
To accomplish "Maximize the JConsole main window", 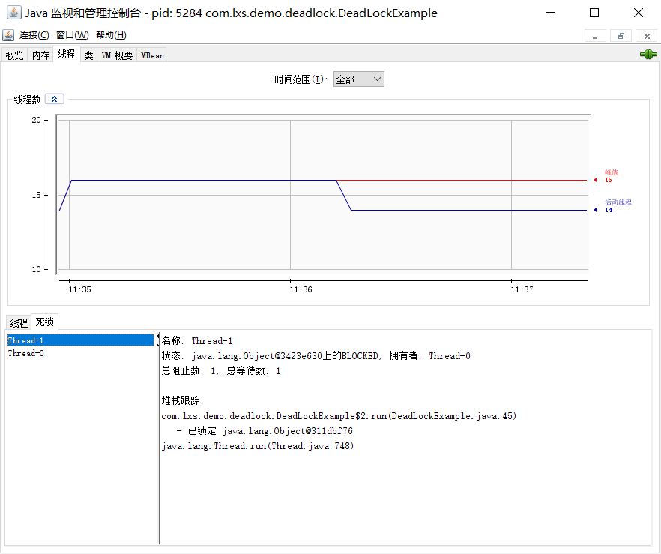I will 594,13.
